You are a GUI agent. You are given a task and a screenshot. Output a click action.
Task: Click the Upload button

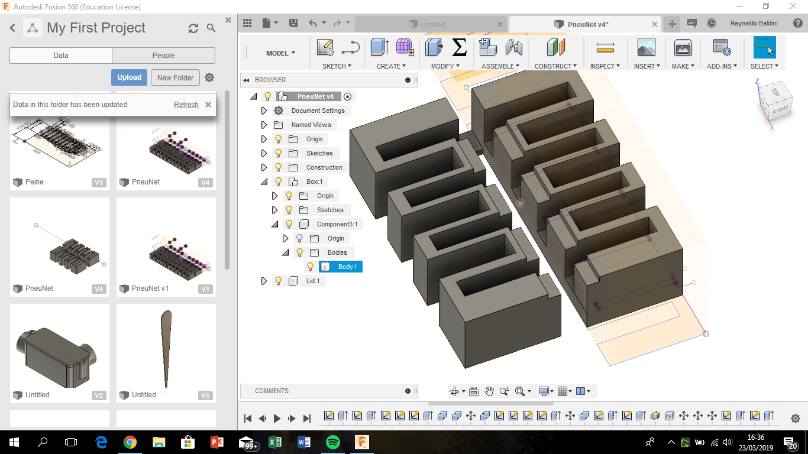coord(129,77)
